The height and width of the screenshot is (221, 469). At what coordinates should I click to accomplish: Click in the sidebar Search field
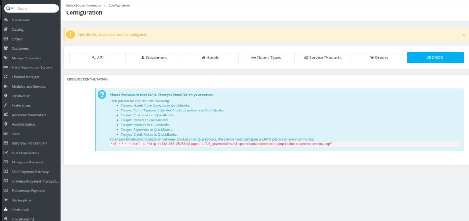pyautogui.click(x=37, y=8)
